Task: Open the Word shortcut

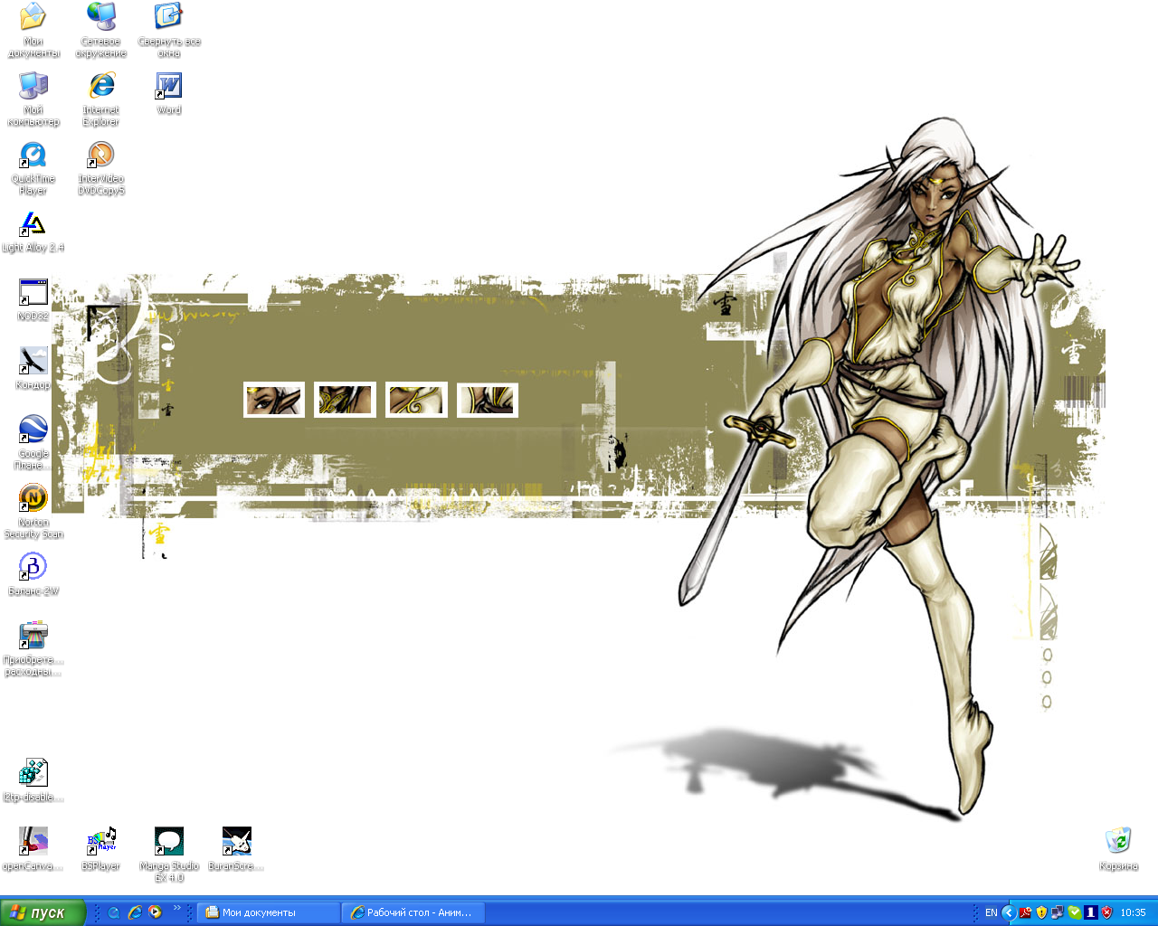Action: pyautogui.click(x=169, y=93)
